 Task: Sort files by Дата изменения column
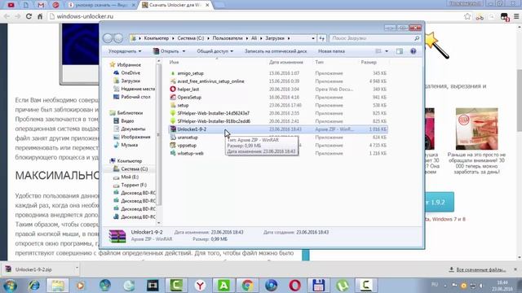tap(286, 62)
